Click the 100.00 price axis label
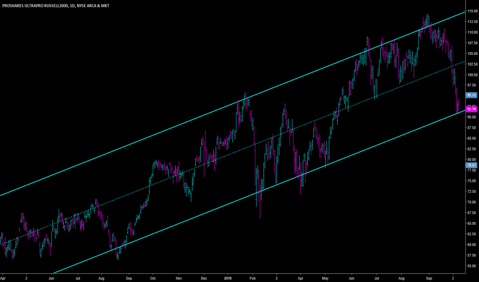479x282 pixels. coord(472,75)
